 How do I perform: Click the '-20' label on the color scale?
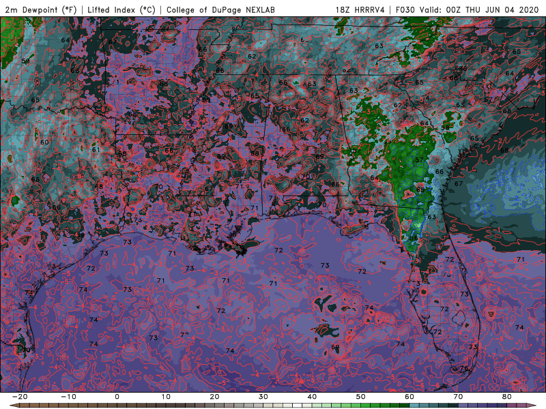tap(20, 397)
